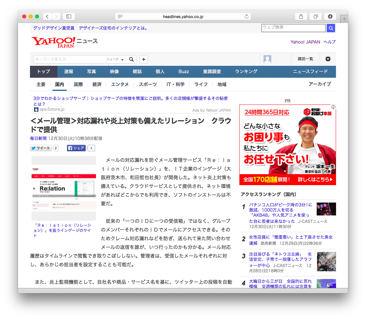This screenshot has height=319, width=366.
Task: Open ranking 4 大晦日から三が日 article
Action: click(280, 284)
